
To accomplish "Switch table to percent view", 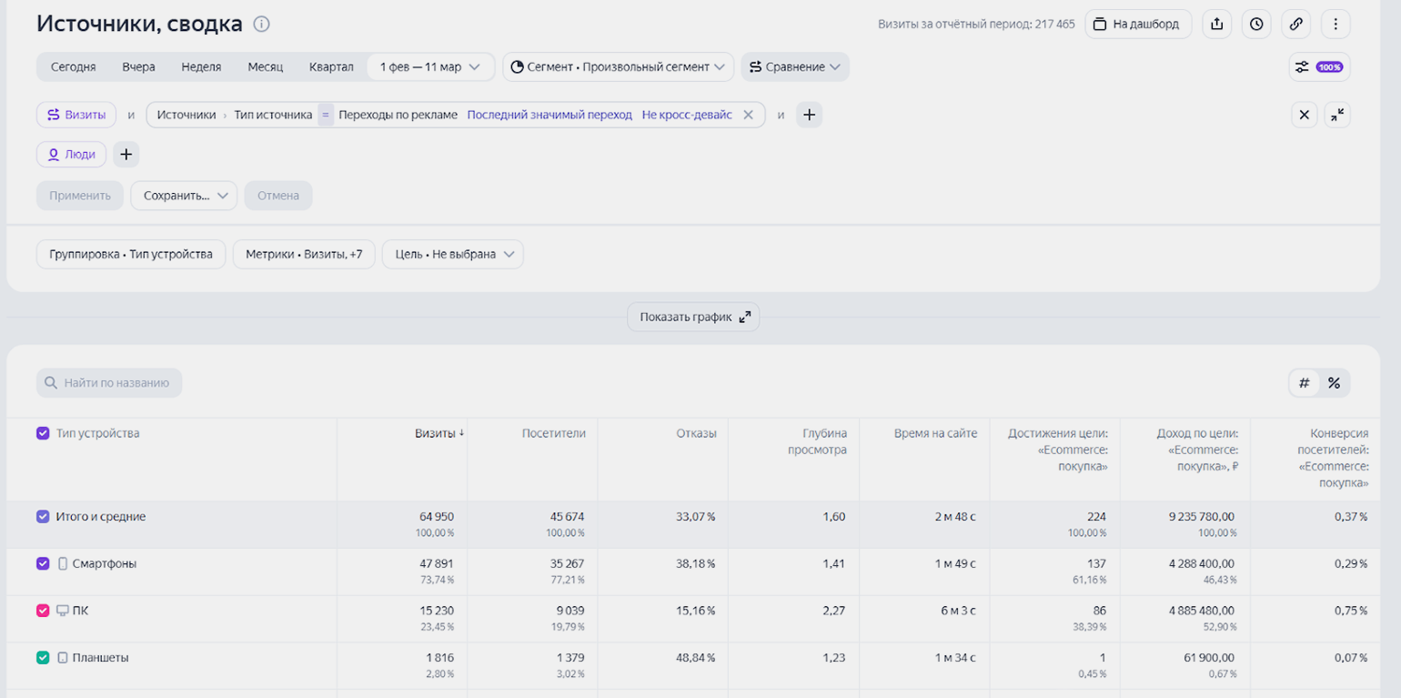I will tap(1334, 383).
